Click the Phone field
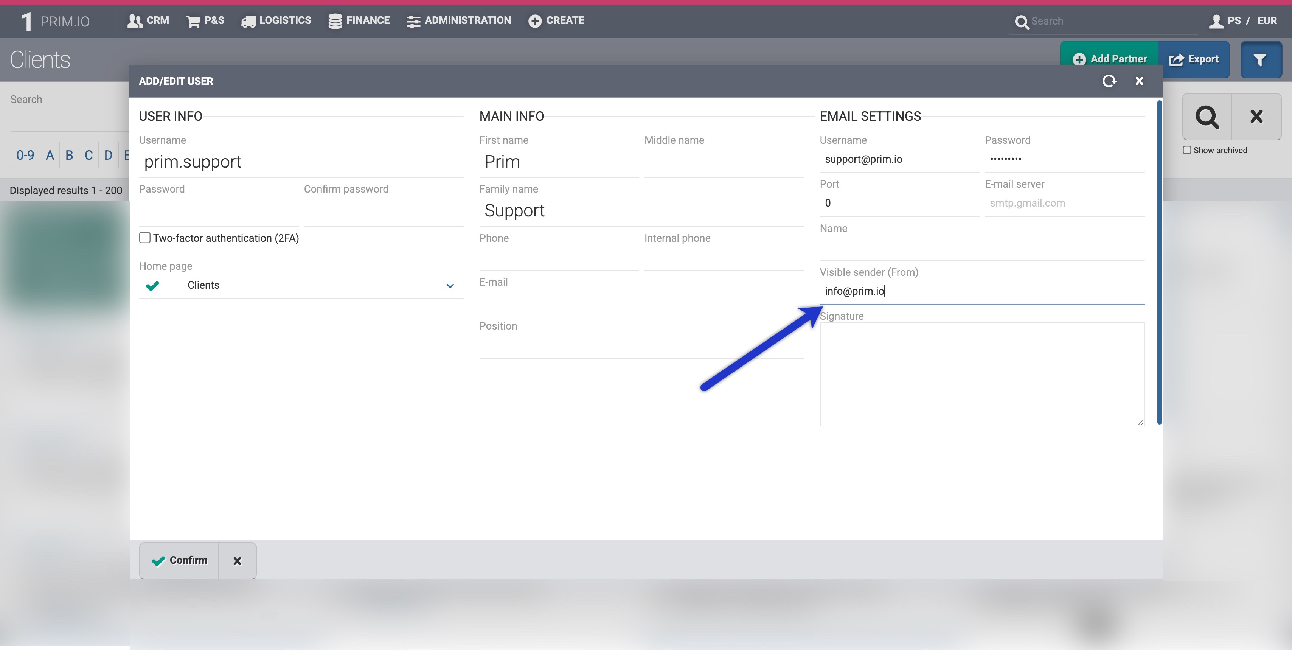The width and height of the screenshot is (1292, 650). 559,258
